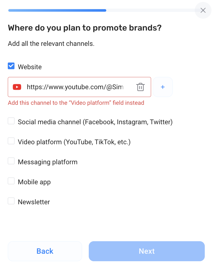Click the blue progress bar at top
Viewport: 212px width, 269px height.
point(57,11)
